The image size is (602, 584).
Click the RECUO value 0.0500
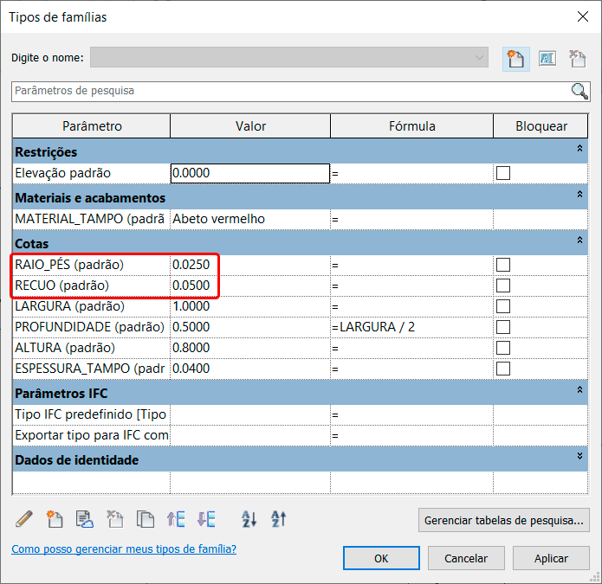(x=250, y=286)
